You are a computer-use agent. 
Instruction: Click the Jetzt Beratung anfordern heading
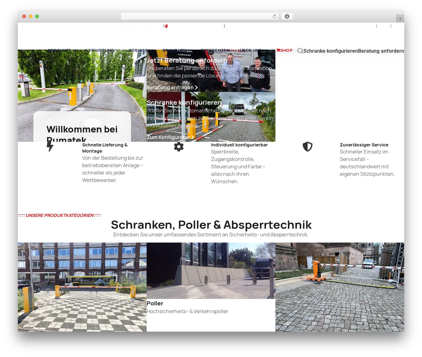187,60
